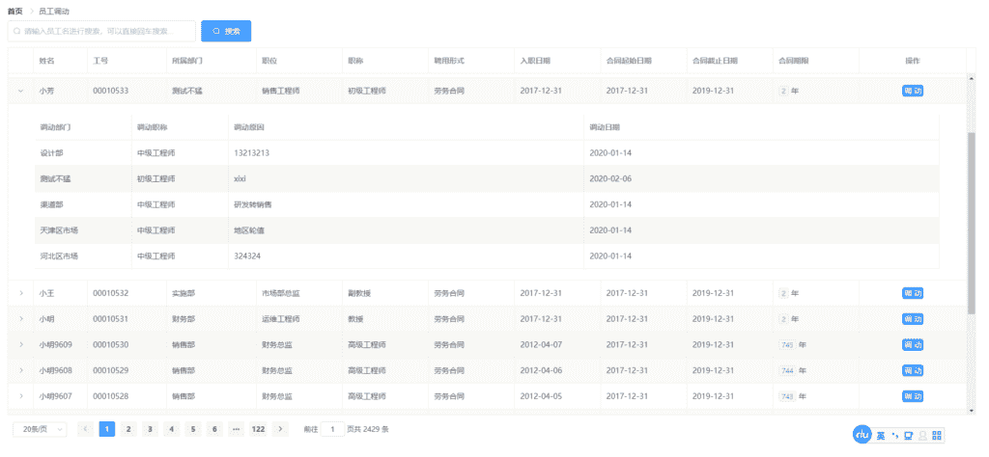989x457 pixels.
Task: Open the IME toolbox grid icon
Action: click(936, 437)
